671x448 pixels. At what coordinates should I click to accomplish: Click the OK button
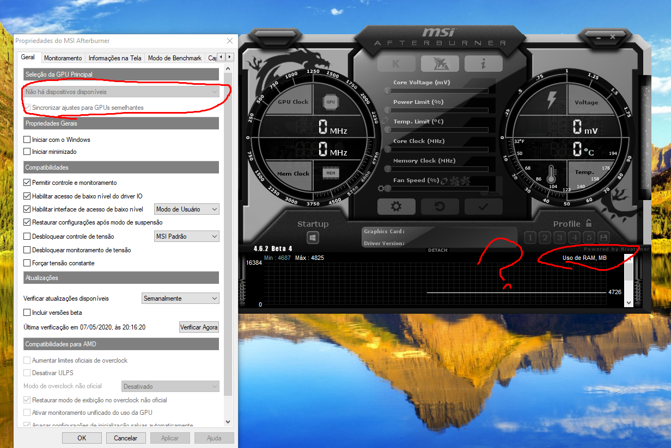[x=82, y=438]
